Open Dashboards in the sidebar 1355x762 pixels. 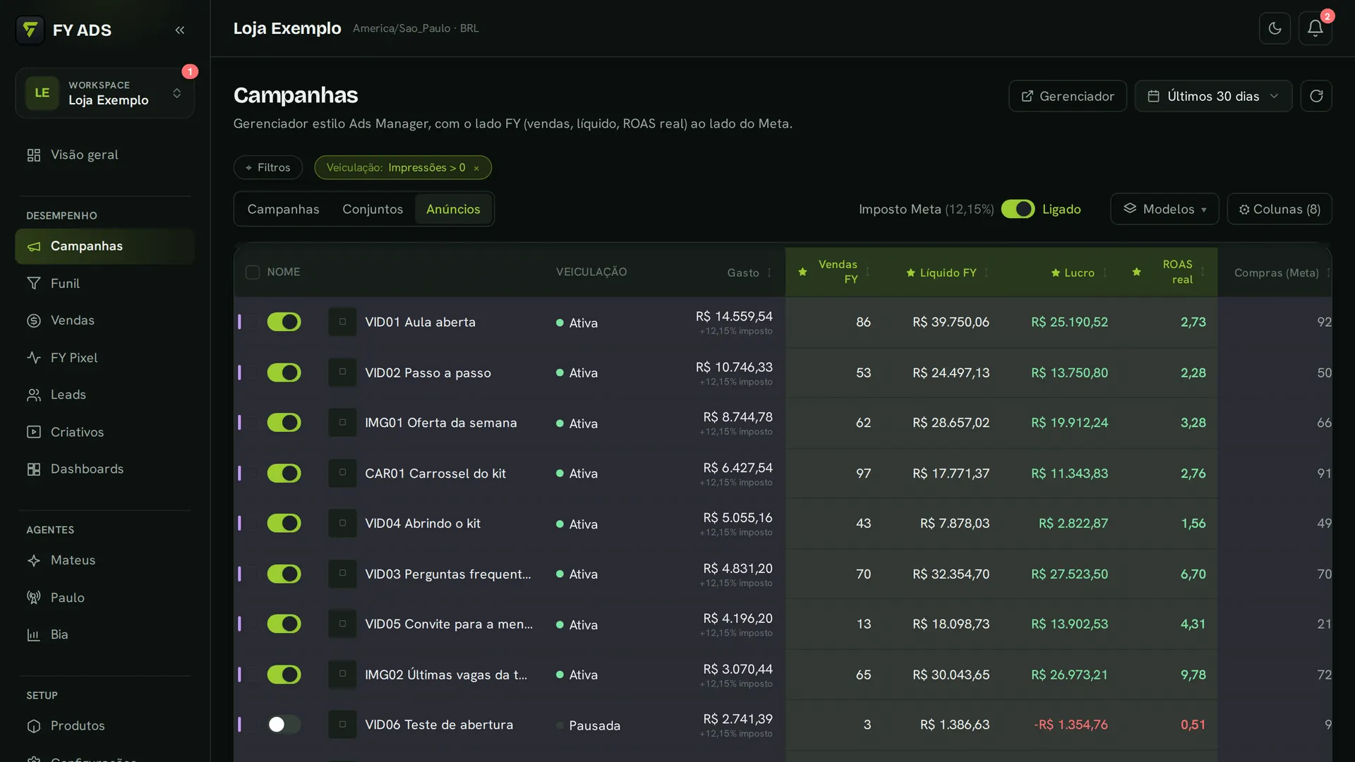pyautogui.click(x=104, y=469)
